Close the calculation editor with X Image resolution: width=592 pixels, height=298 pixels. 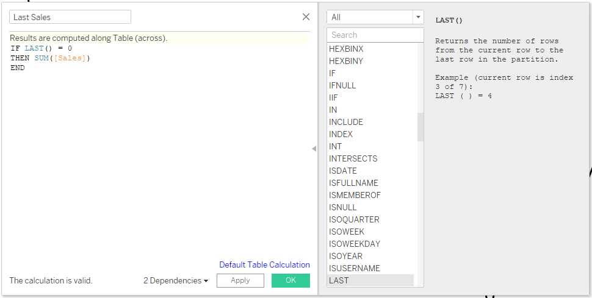tap(306, 17)
